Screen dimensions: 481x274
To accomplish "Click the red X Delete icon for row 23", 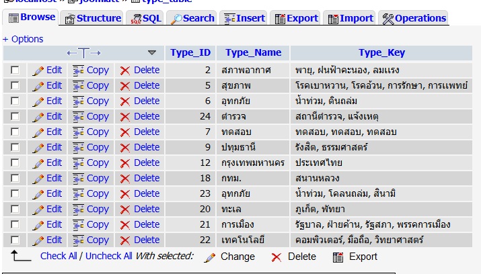I will click(125, 194).
